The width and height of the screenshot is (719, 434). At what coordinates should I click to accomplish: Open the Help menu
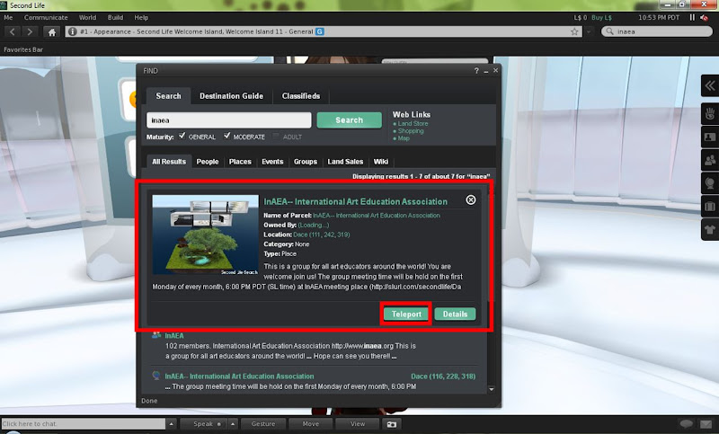tap(141, 17)
